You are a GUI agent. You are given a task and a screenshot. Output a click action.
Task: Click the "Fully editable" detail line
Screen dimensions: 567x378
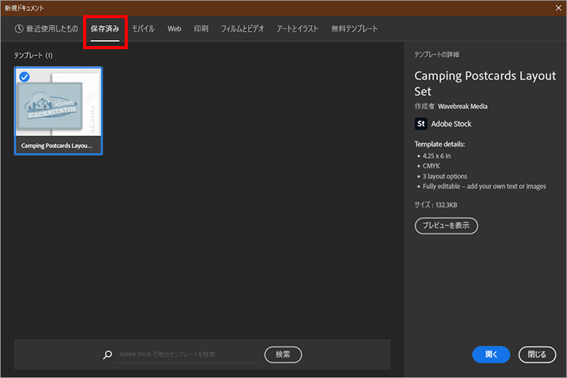[x=484, y=186]
